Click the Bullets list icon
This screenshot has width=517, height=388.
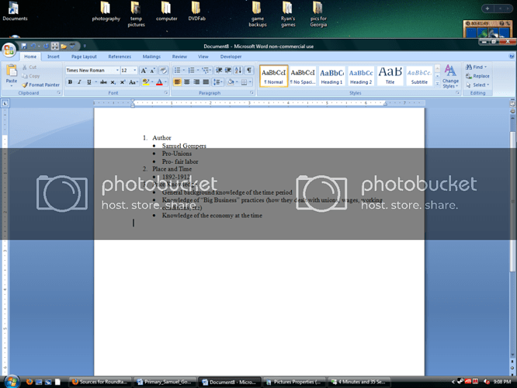coord(178,71)
